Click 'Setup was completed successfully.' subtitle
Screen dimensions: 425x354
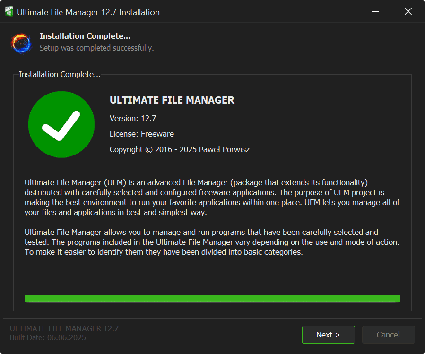click(x=96, y=48)
